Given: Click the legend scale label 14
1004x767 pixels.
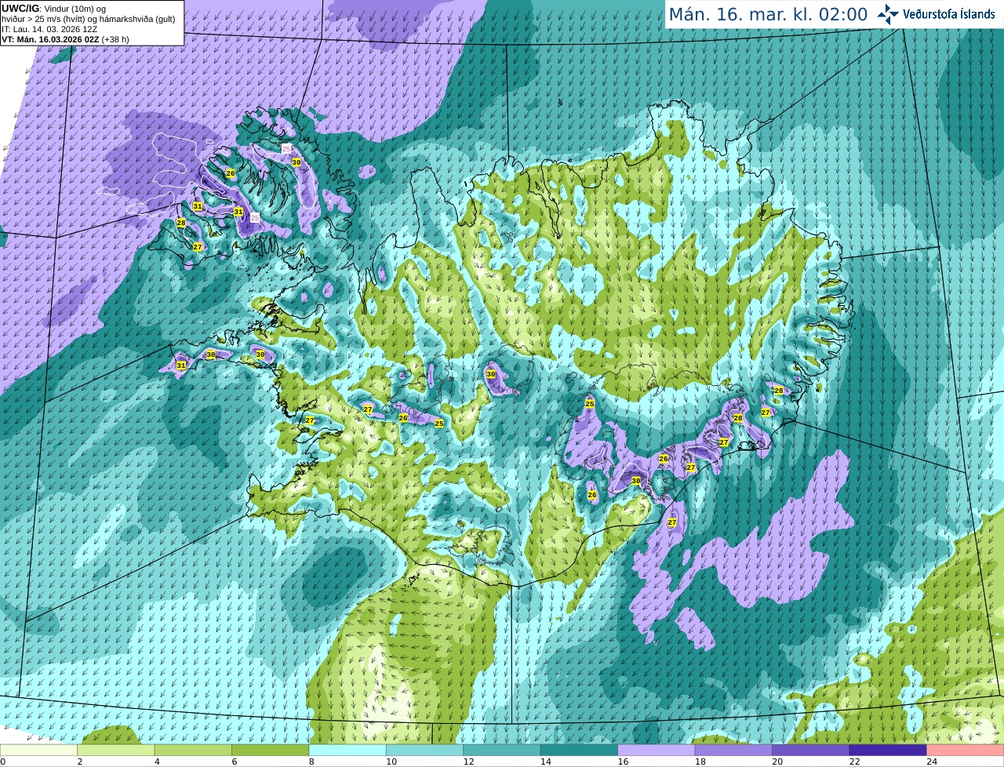Looking at the screenshot, I should (x=546, y=762).
